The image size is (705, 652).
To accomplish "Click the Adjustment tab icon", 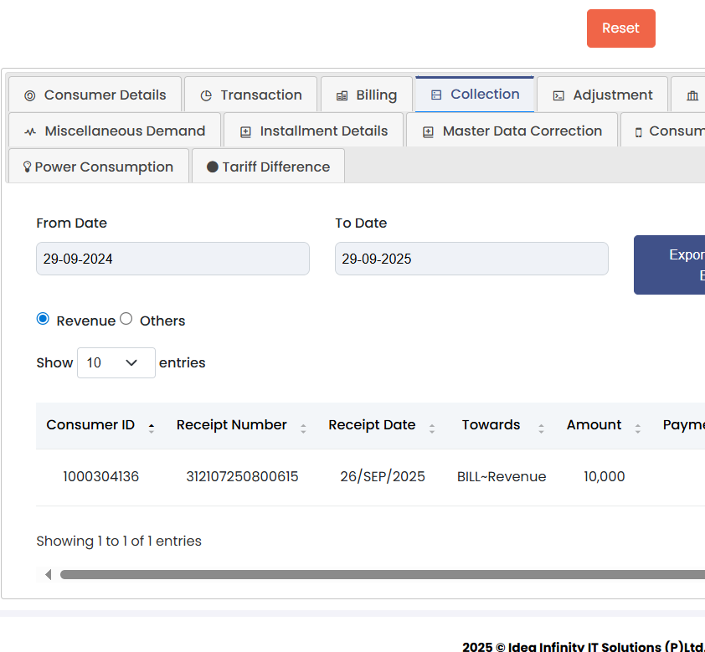I will coord(558,95).
